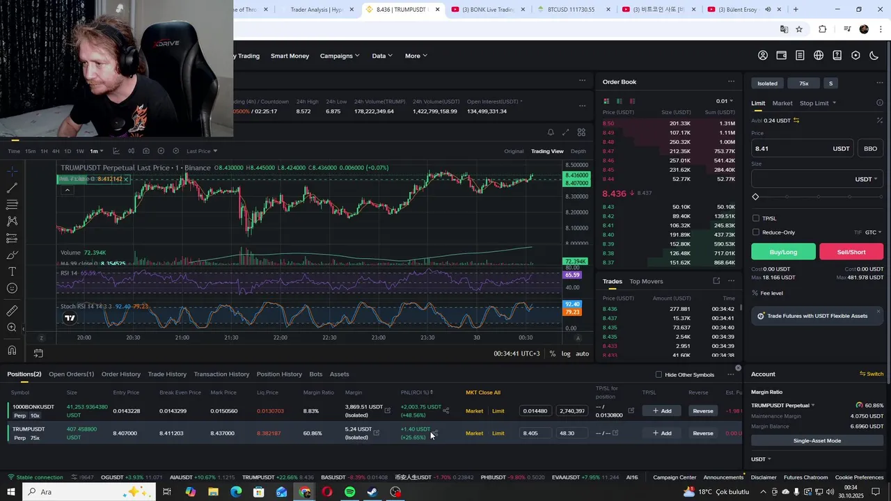
Task: Pop out the Trades panel
Action: tap(716, 281)
